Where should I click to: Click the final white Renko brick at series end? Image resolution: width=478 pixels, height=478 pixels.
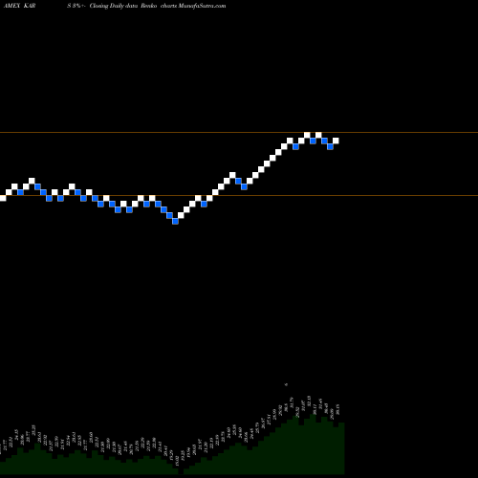pyautogui.click(x=336, y=141)
